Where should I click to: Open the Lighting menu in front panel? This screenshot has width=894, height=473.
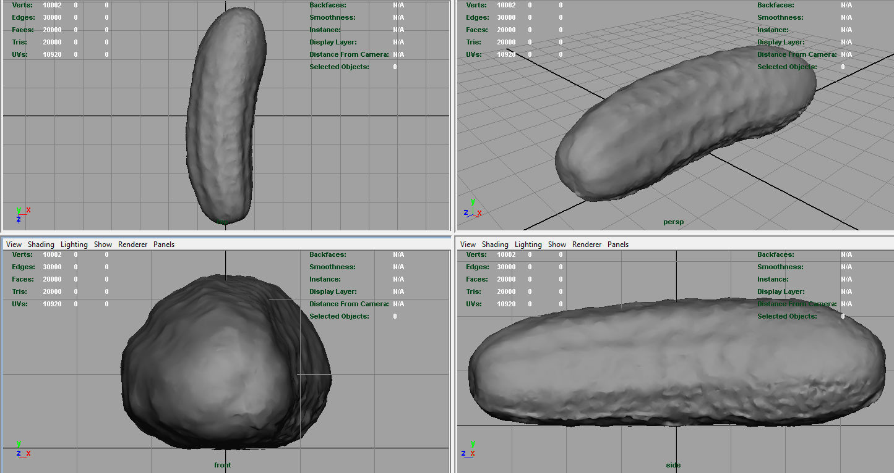pyautogui.click(x=74, y=245)
